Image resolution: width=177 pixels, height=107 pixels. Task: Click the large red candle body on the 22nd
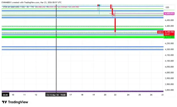click(x=115, y=25)
